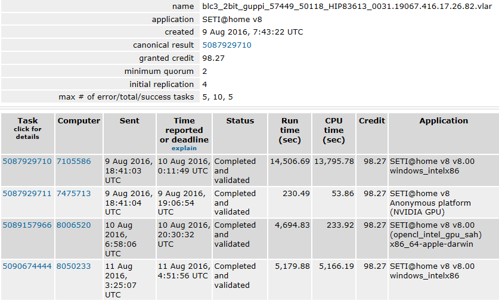Click the Task column header
Screen dimensions: 499x301
[27, 121]
